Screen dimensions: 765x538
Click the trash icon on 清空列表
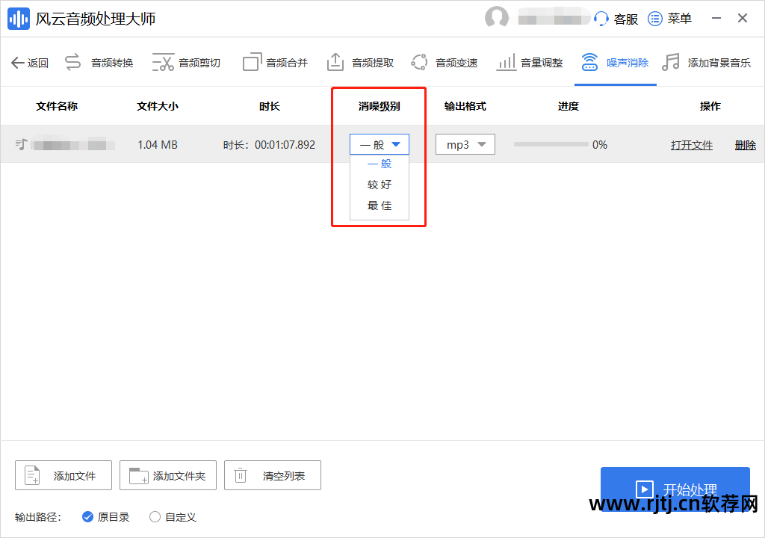pyautogui.click(x=241, y=475)
